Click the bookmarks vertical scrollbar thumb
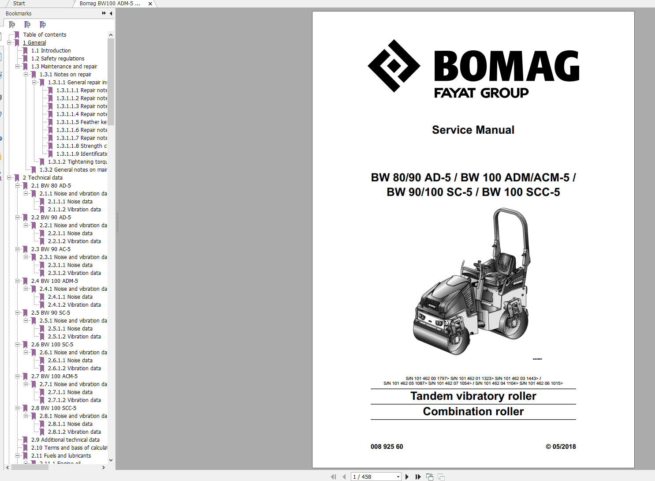The image size is (655, 481). point(111,82)
